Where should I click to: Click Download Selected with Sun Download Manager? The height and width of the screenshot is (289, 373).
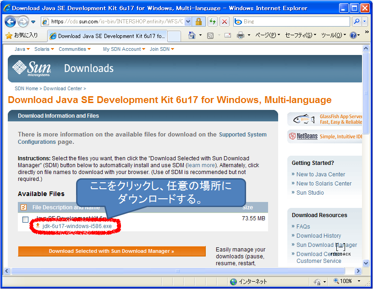pyautogui.click(x=112, y=251)
